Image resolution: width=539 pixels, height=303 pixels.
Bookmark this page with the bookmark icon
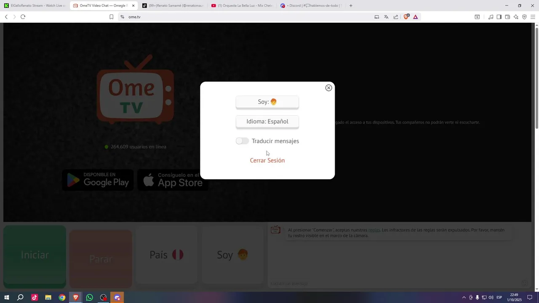tap(111, 17)
